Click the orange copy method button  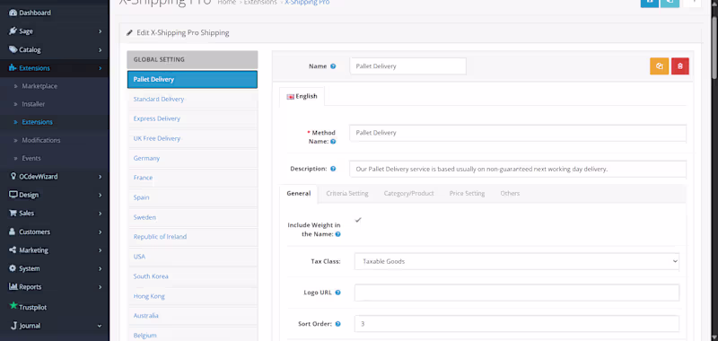coord(660,66)
